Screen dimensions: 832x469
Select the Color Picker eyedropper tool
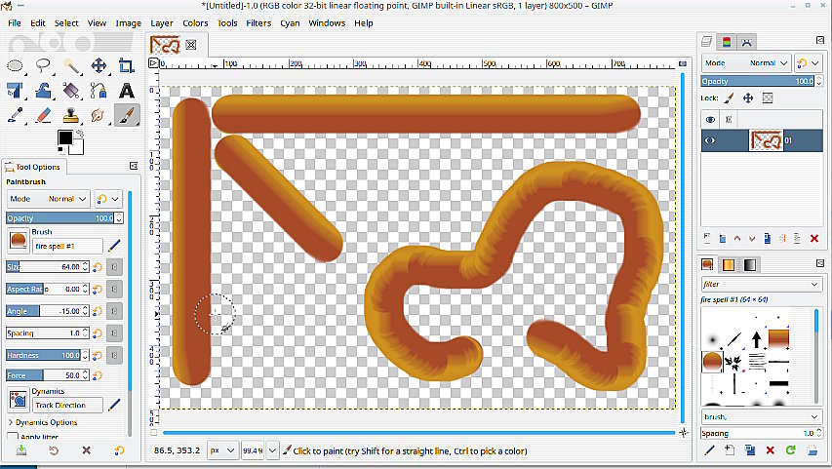pos(16,115)
